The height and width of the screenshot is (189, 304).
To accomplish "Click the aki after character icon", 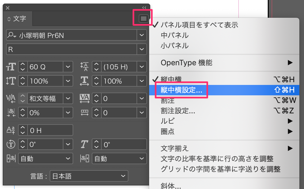I will (84, 158).
